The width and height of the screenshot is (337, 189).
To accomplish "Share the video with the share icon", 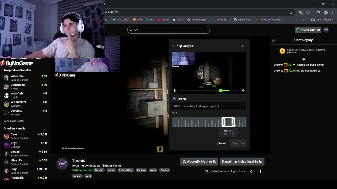I will click(x=251, y=171).
